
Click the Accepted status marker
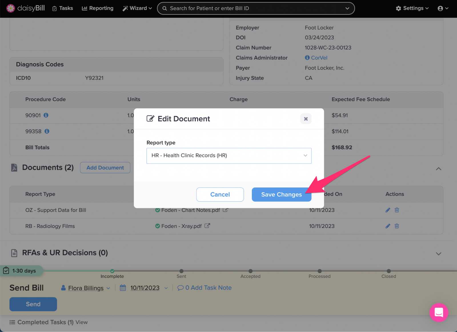[x=250, y=271]
